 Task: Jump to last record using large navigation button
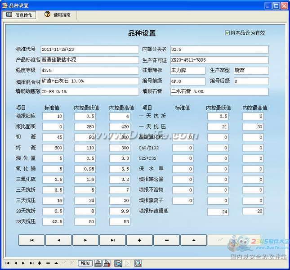pos(112,240)
